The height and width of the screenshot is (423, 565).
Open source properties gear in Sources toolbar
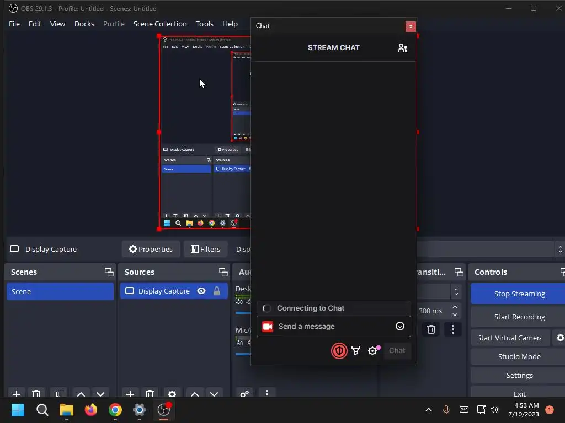[x=172, y=393]
